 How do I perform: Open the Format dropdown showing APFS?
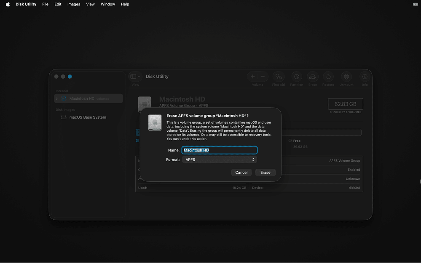(x=219, y=159)
